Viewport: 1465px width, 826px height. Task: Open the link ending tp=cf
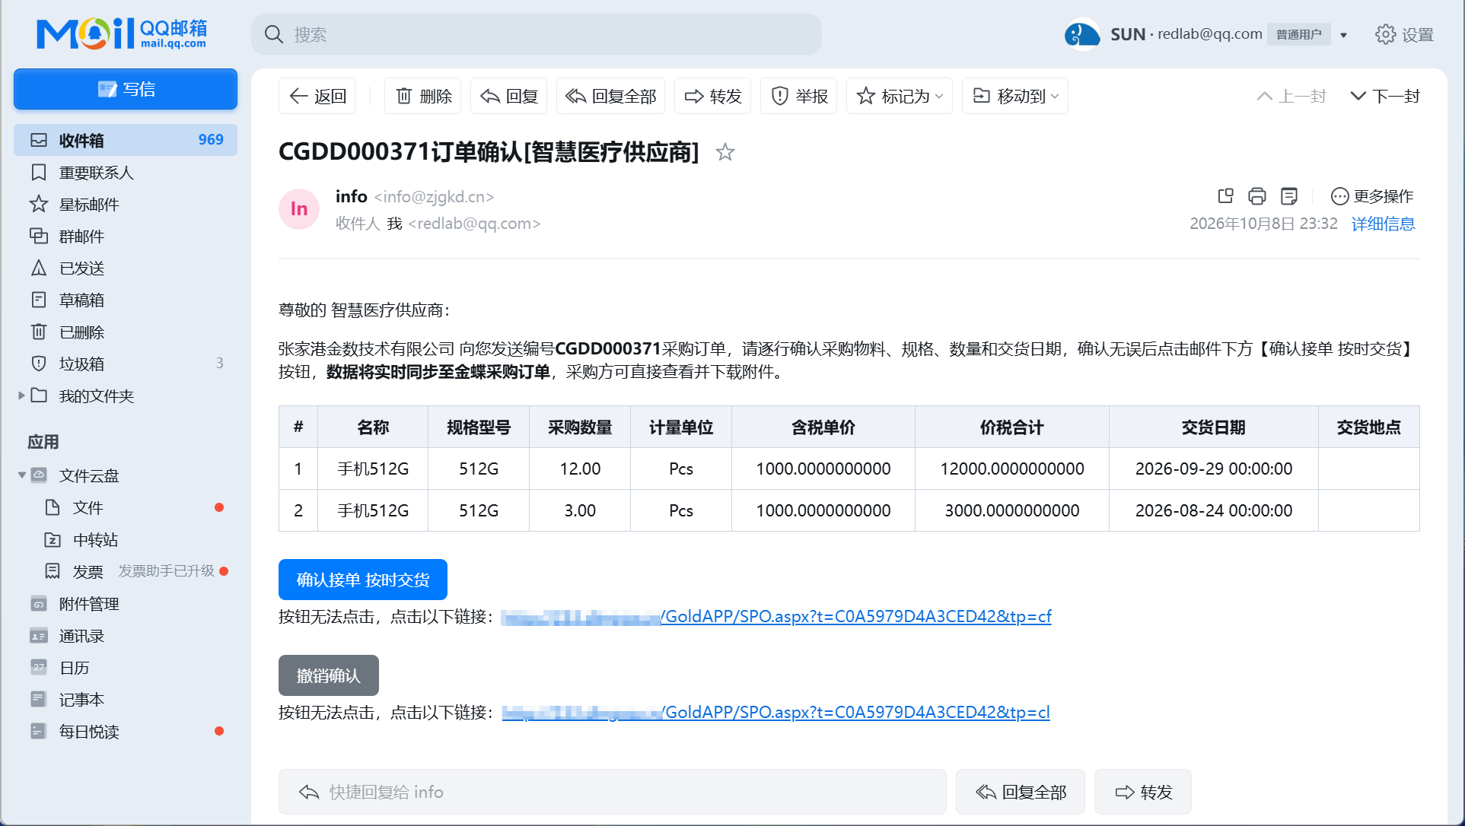(x=776, y=616)
